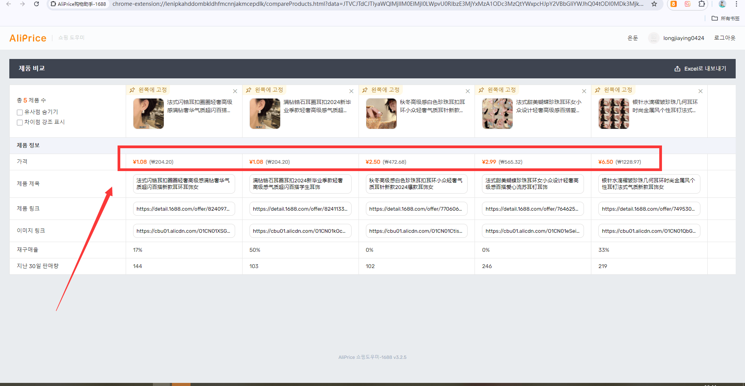Pin the 法式甜美蝴蝶珍珠 product to the left
This screenshot has width=745, height=386.
(x=497, y=90)
